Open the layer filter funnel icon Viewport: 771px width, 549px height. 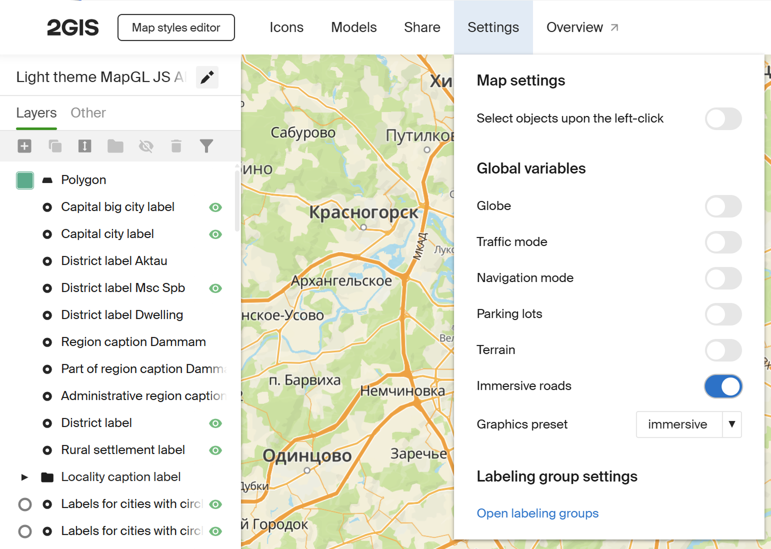(206, 146)
